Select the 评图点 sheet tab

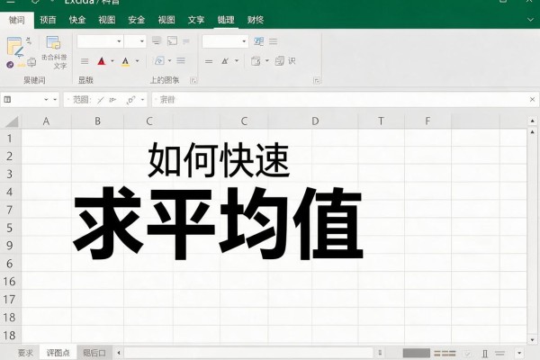58,353
